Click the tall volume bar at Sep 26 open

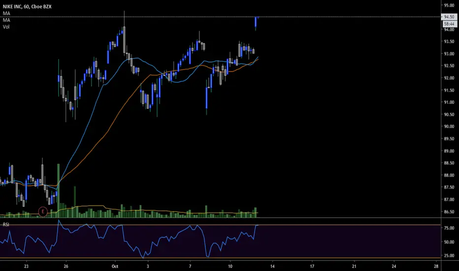coord(58,190)
